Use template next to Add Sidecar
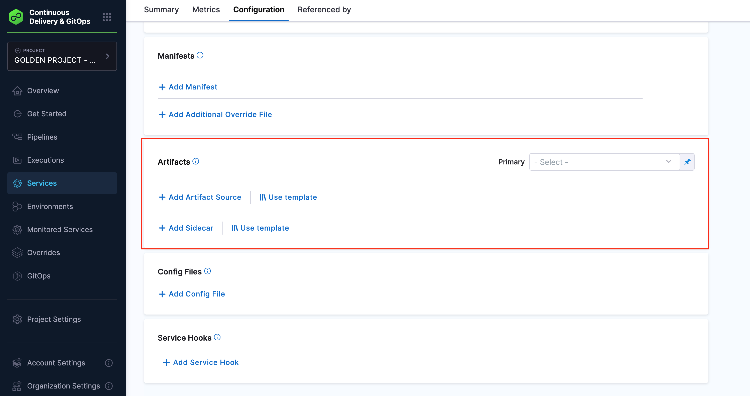This screenshot has width=750, height=396. pos(260,228)
